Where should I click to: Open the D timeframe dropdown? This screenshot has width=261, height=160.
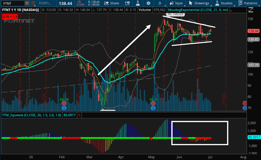point(160,3)
